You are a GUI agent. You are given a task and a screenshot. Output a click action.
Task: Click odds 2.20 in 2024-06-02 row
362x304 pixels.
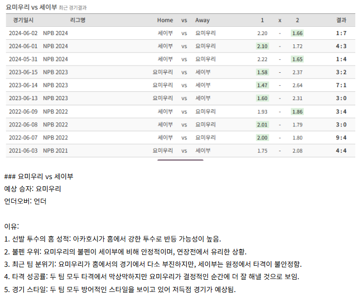click(x=262, y=33)
